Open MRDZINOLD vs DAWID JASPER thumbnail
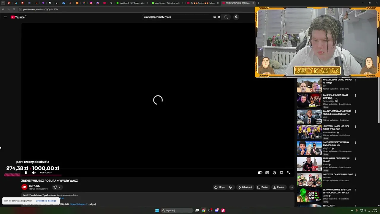380x214 pixels. [x=309, y=86]
